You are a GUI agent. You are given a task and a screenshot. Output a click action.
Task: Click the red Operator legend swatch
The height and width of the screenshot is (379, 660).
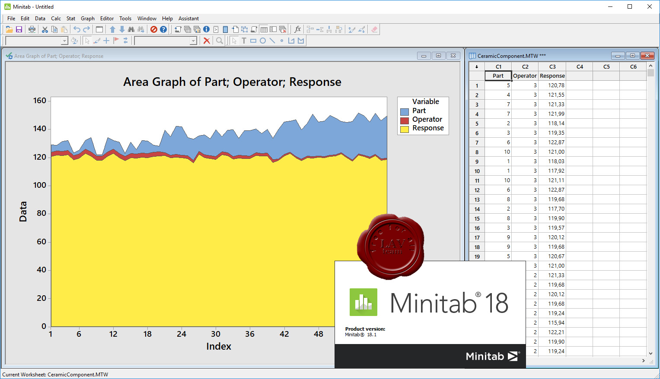405,120
